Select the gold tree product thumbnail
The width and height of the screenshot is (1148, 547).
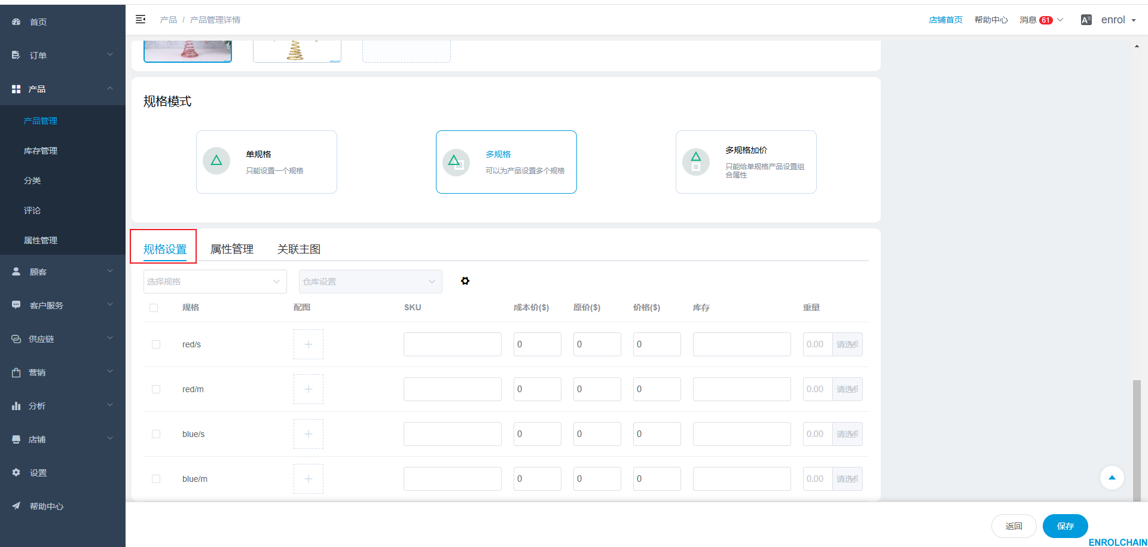(x=297, y=51)
